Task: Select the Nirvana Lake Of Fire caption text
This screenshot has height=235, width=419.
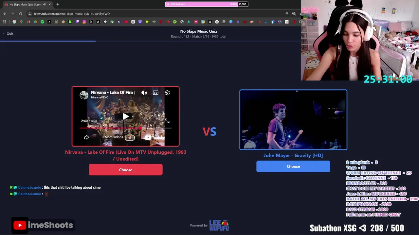Action: [125, 155]
